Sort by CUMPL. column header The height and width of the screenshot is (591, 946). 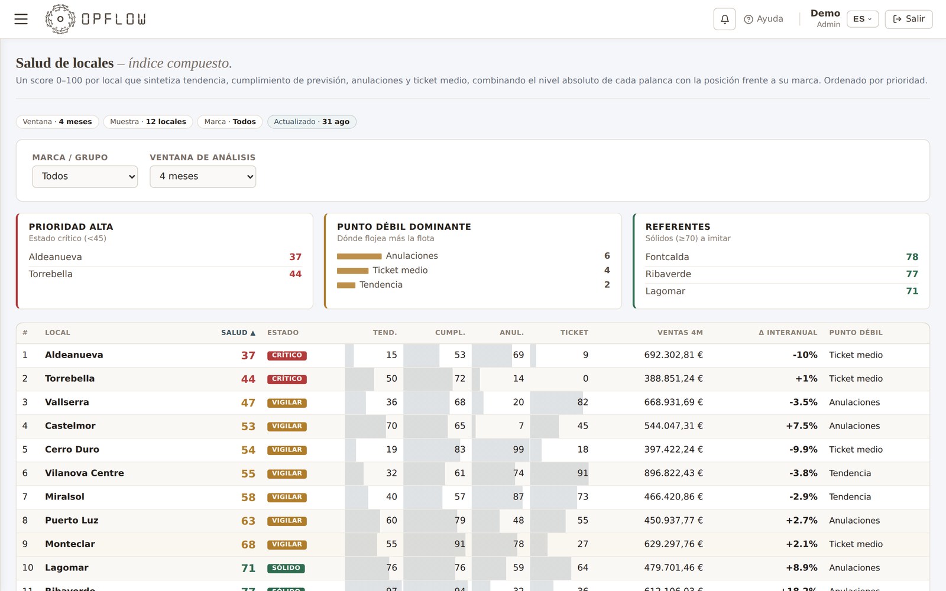[x=451, y=333]
